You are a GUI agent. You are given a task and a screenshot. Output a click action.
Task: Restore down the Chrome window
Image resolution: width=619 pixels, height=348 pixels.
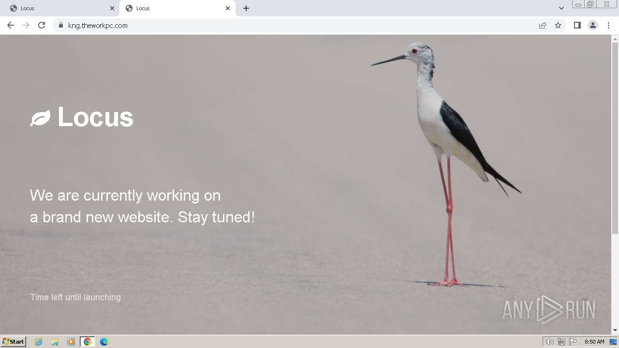(x=590, y=4)
